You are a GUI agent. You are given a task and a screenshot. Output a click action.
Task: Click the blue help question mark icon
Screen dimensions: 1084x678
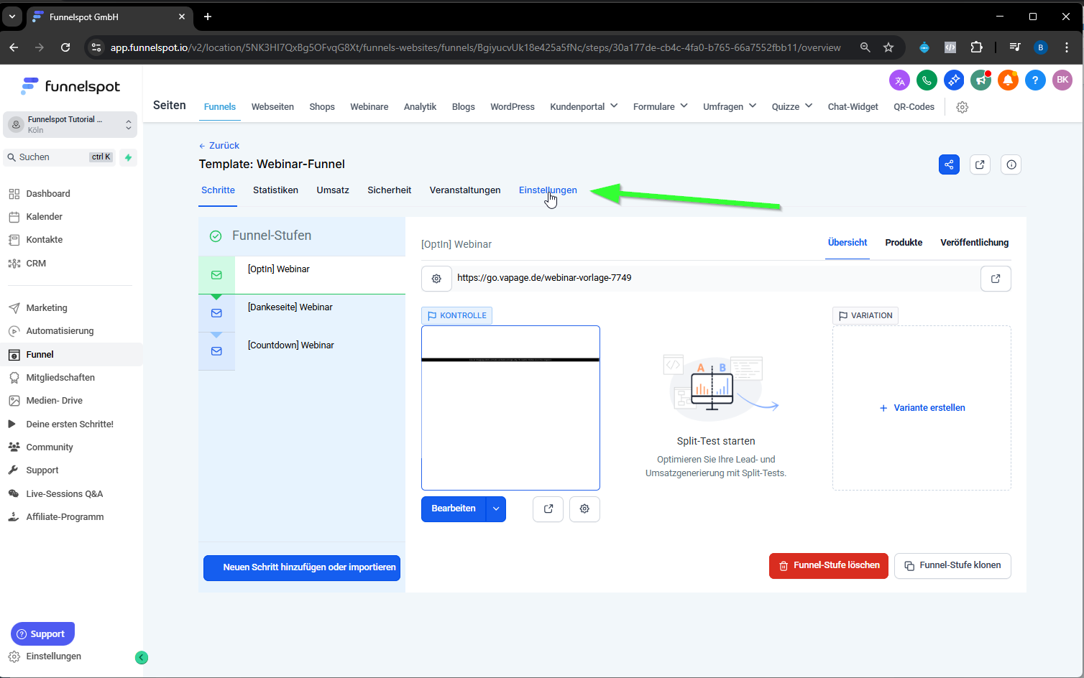1035,80
